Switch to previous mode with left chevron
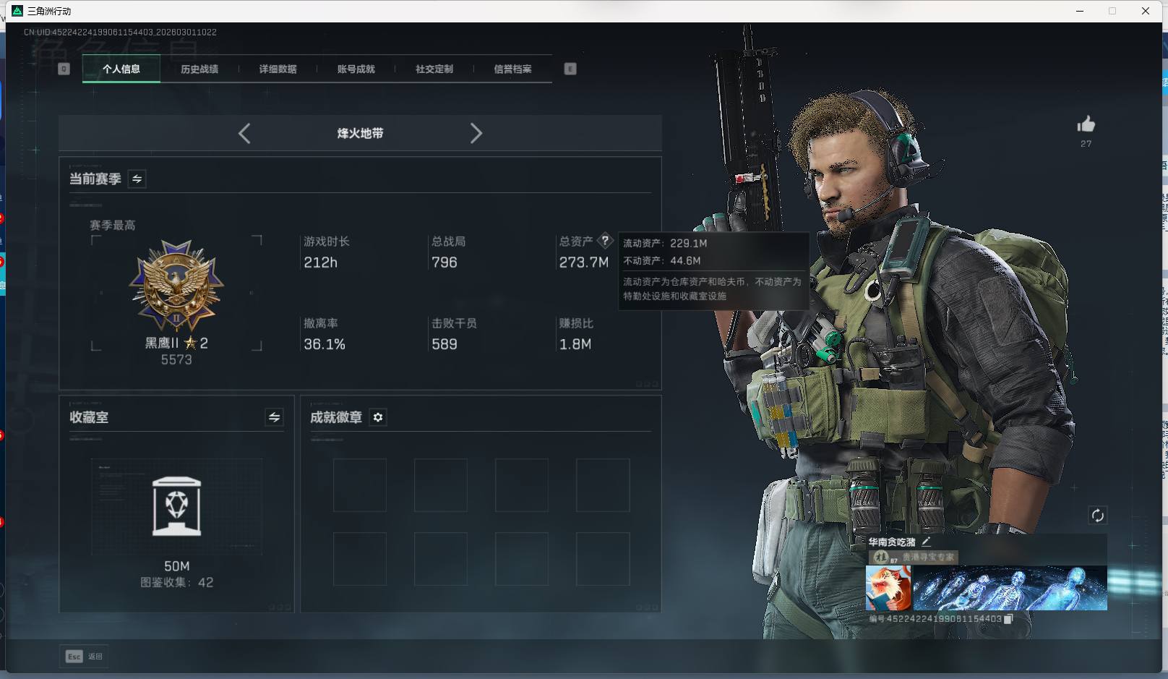Screen dimensions: 1168x679 (244, 133)
